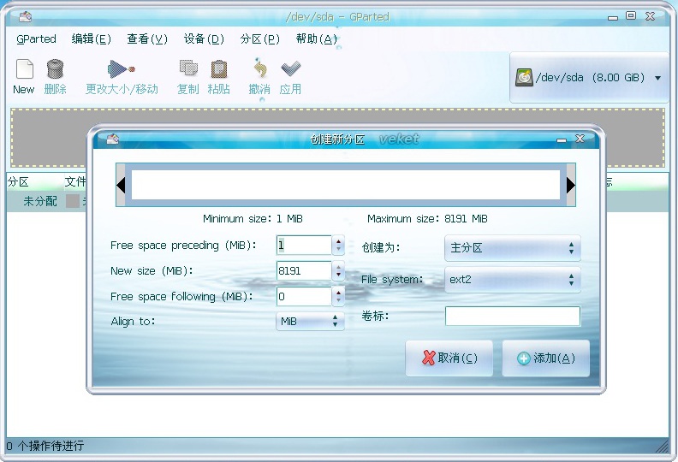Image resolution: width=678 pixels, height=462 pixels.
Task: Click the New partition toolbar icon
Action: click(x=24, y=69)
